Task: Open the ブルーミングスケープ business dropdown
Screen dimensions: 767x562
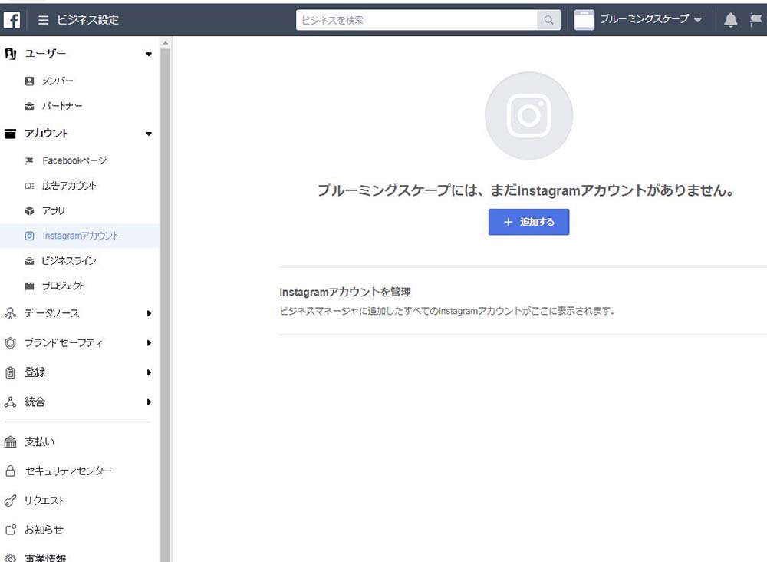Action: pos(697,20)
